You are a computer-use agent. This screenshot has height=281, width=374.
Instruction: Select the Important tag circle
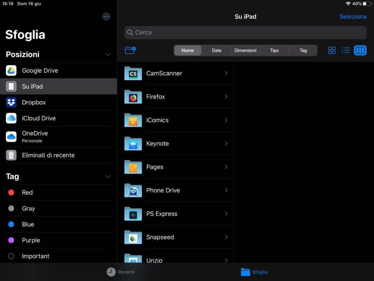point(11,256)
